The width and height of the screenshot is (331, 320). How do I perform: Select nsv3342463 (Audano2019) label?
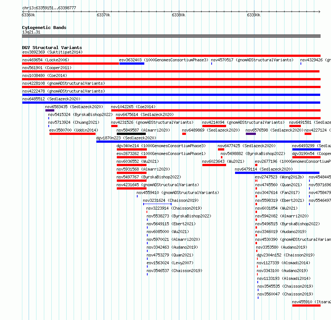click(x=172, y=247)
